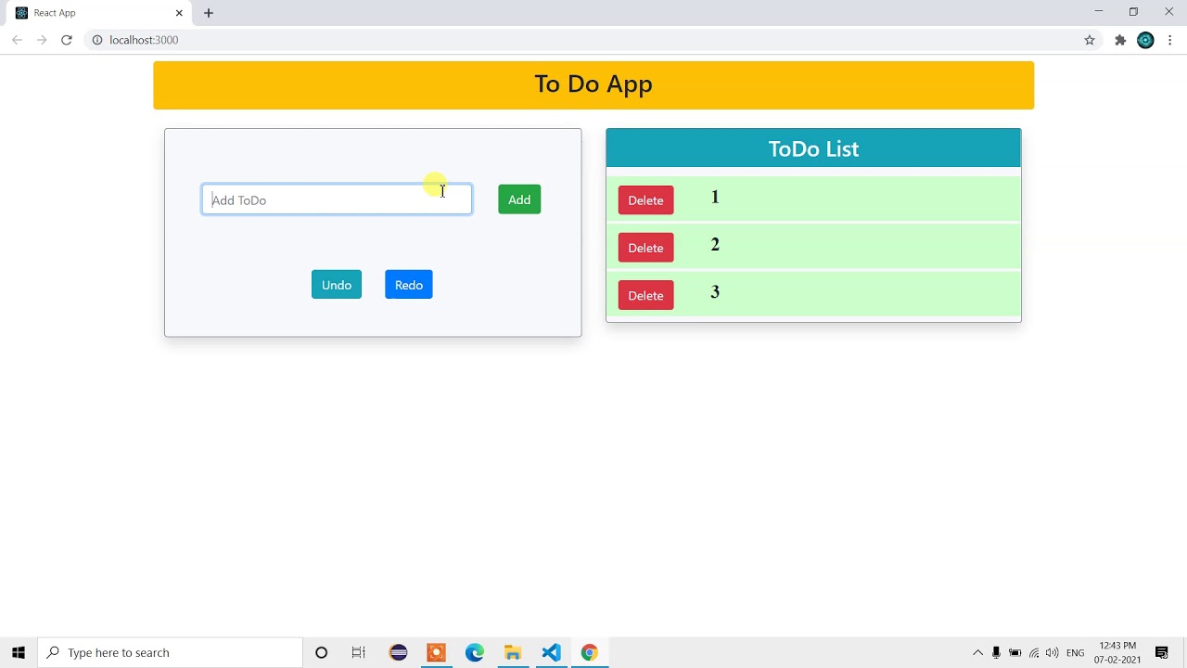Open Microsoft Edge from the taskbar

pyautogui.click(x=475, y=652)
